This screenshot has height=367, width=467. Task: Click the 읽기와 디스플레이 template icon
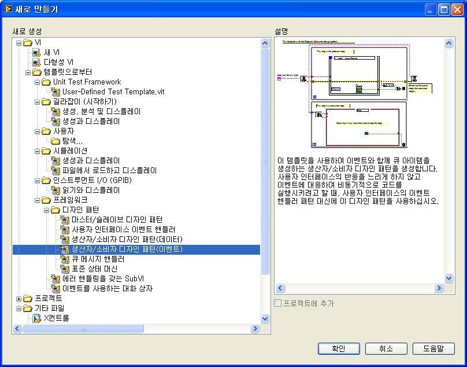(x=55, y=190)
